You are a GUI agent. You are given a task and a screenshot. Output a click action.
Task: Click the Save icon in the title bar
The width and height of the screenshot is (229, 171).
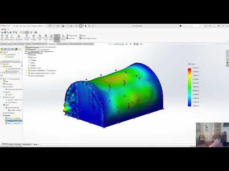[63, 26]
